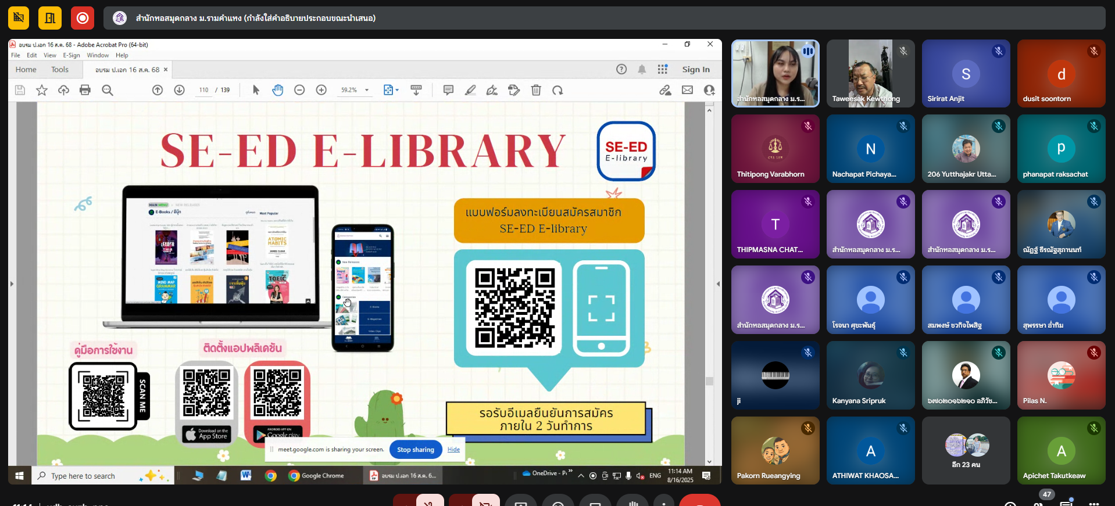This screenshot has height=506, width=1115.
Task: Expand the right tools pane arrow
Action: (x=718, y=284)
